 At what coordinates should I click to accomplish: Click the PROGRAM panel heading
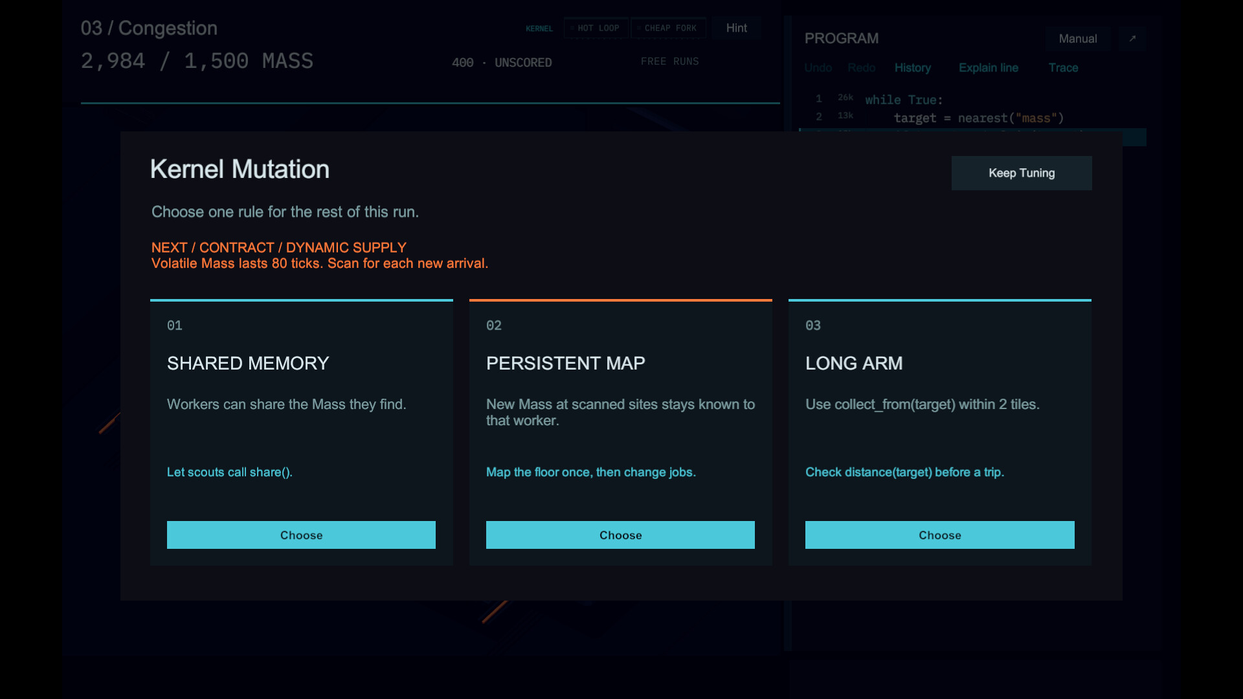click(842, 39)
